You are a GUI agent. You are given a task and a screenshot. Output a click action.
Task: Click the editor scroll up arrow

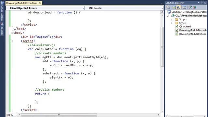[x=162, y=16]
